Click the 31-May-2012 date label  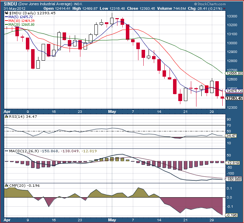[x=14, y=8]
